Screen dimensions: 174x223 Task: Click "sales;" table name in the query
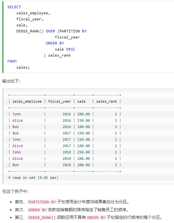[23, 67]
